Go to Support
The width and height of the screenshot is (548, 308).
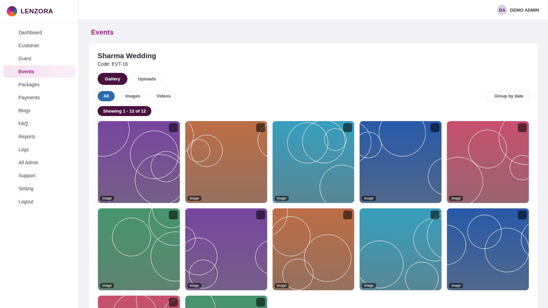point(39,176)
